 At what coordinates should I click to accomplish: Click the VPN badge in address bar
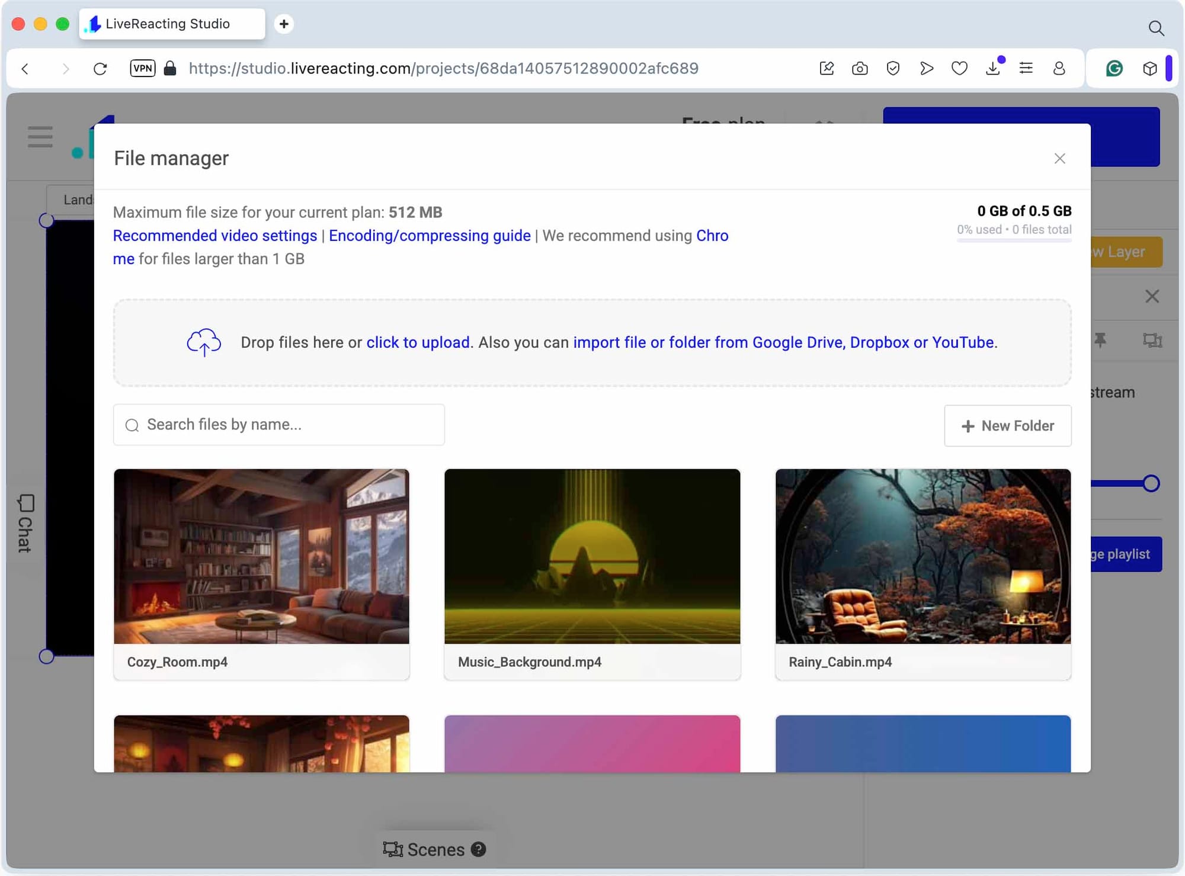point(143,69)
